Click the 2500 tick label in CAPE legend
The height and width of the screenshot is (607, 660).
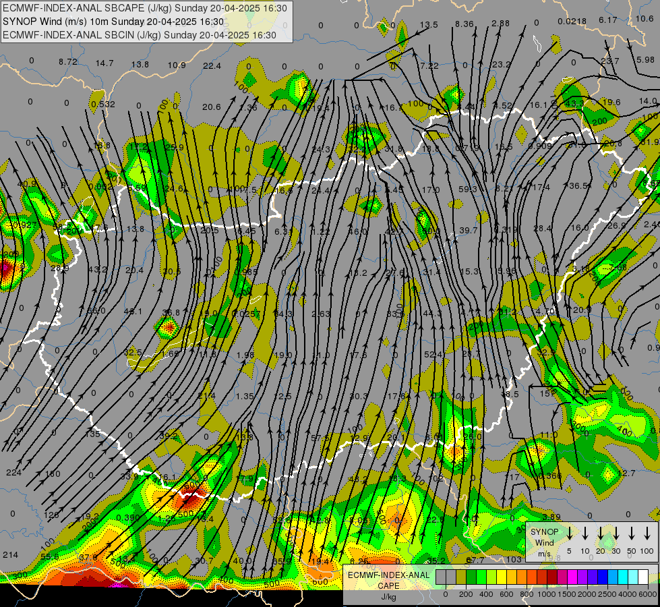tap(607, 594)
